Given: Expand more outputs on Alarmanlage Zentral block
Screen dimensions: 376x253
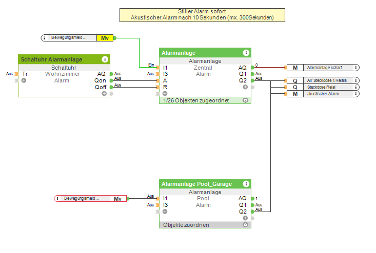Looking at the screenshot, I should pos(245,87).
